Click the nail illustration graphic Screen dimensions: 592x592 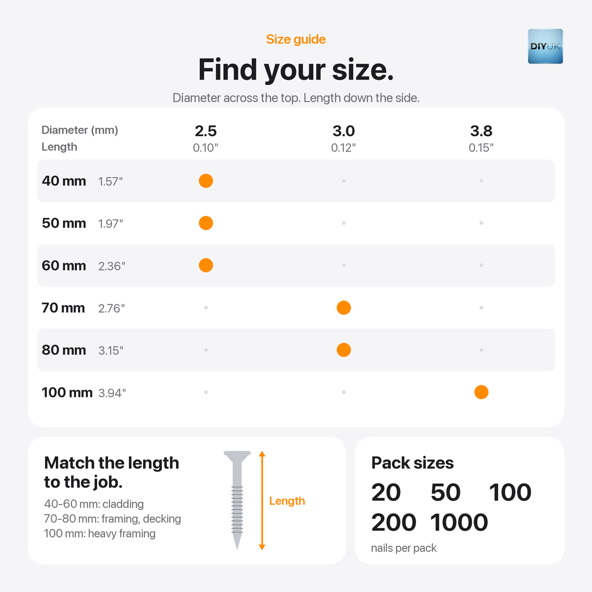[237, 500]
